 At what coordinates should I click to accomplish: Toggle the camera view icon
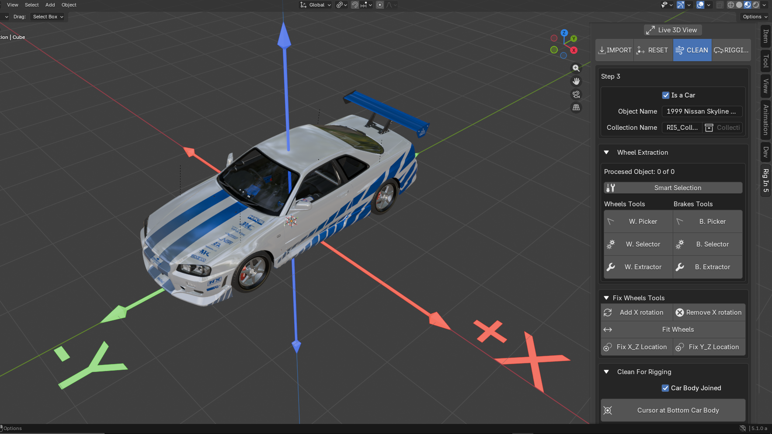click(576, 94)
